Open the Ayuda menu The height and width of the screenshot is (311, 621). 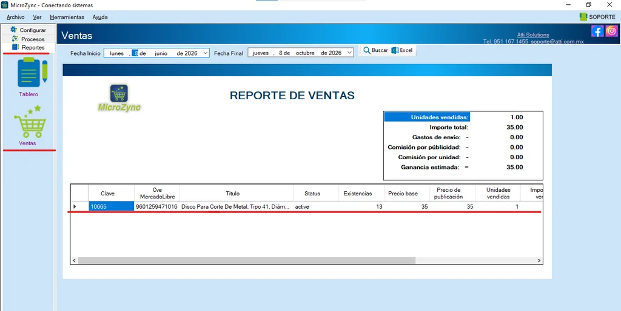(100, 17)
